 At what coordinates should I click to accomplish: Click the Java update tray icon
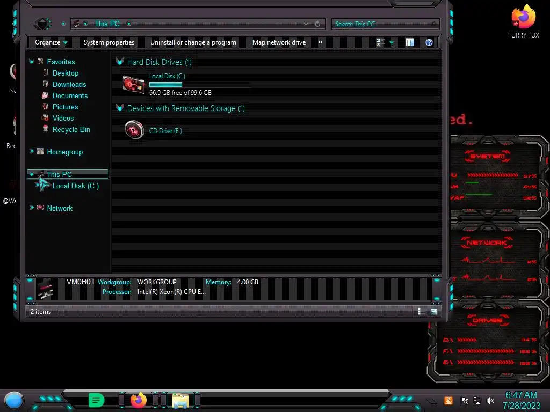(448, 400)
